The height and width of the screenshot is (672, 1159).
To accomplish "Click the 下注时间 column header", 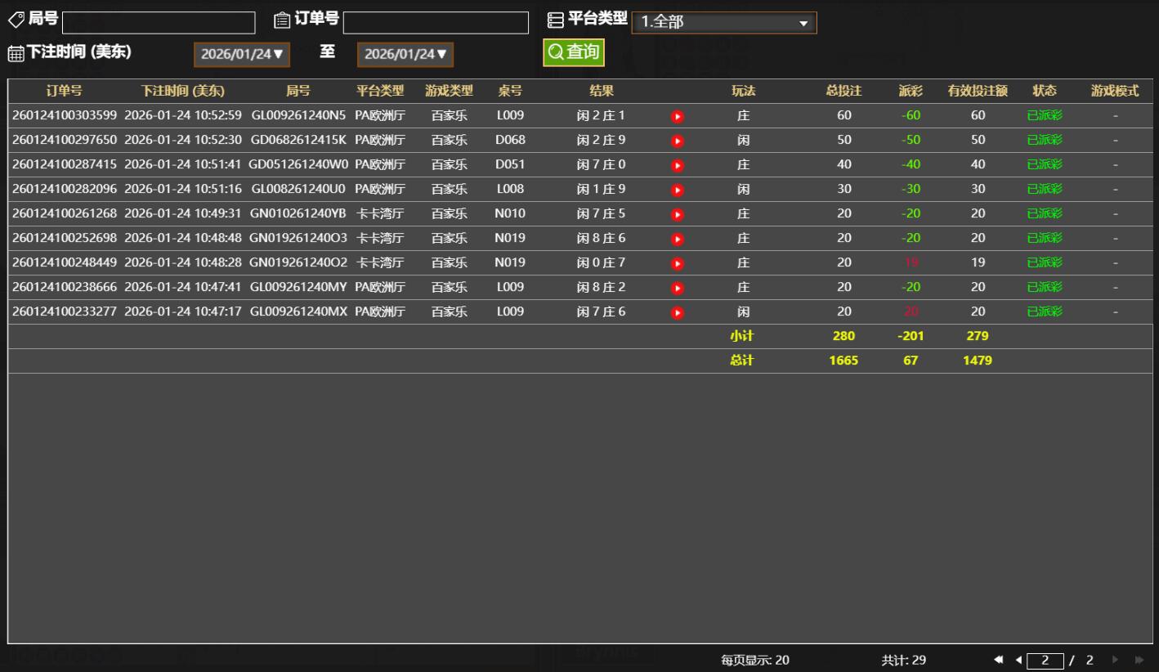I will click(x=182, y=91).
